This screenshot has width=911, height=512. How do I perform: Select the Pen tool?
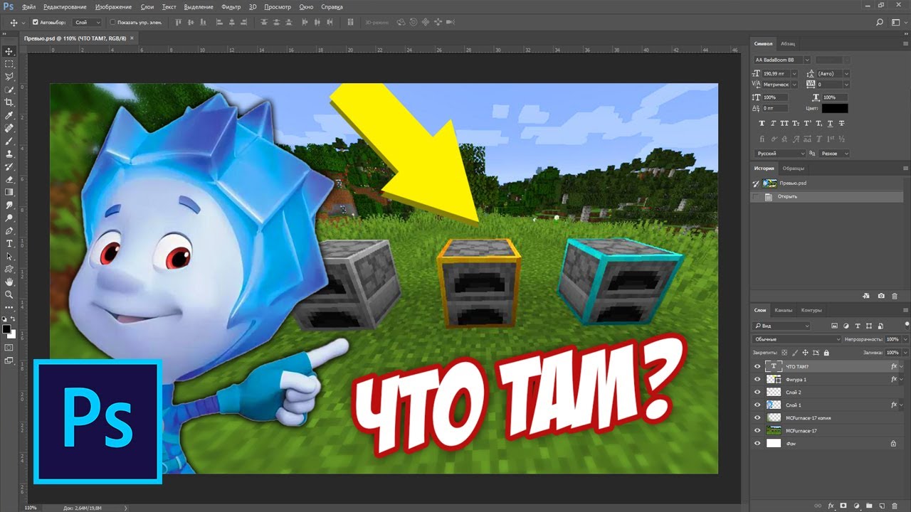(x=9, y=230)
